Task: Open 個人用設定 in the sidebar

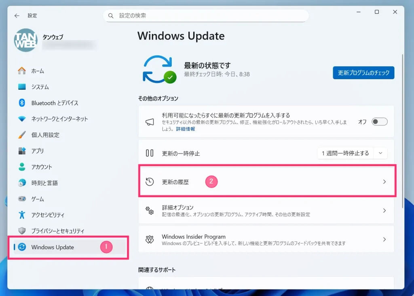Action: pos(45,135)
